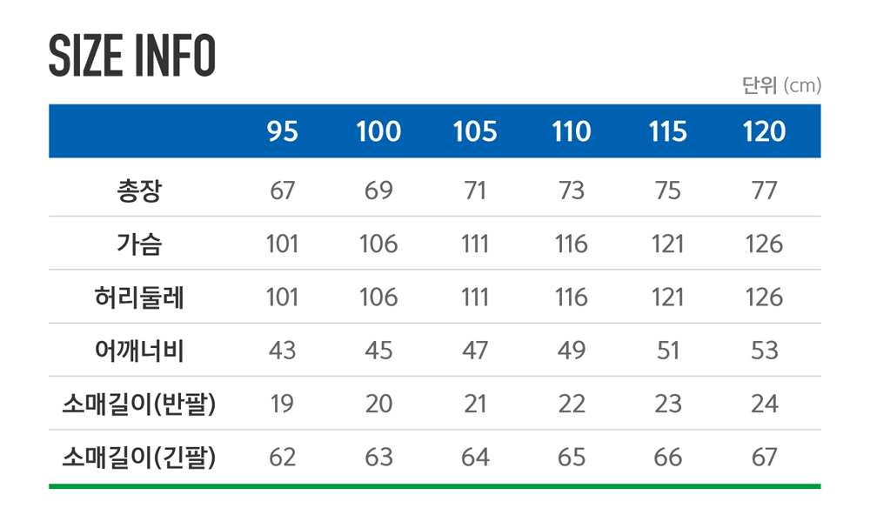This screenshot has height=515, width=870.
Task: Click the SIZE INFO heading
Action: (132, 55)
